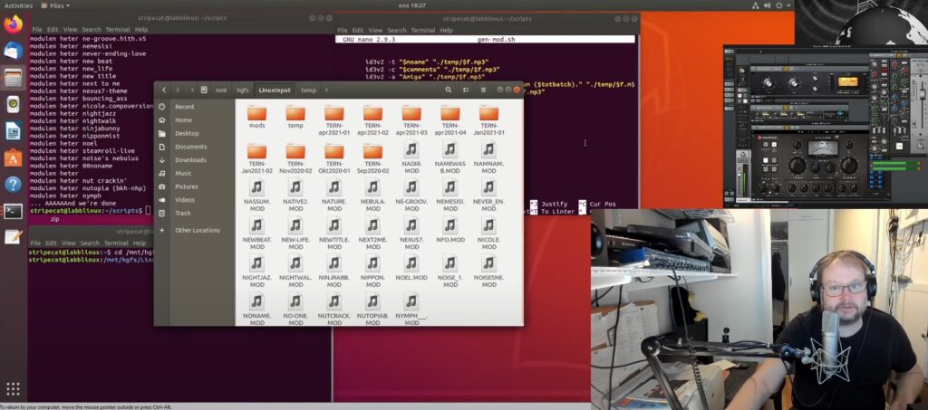This screenshot has height=410, width=928.
Task: Select the TERN-Nov2020-02 folder
Action: pyautogui.click(x=295, y=159)
